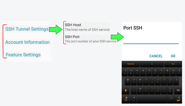The image size is (185, 106).
Task: Tap the 'a' key with @ symbol
Action: pos(128,81)
